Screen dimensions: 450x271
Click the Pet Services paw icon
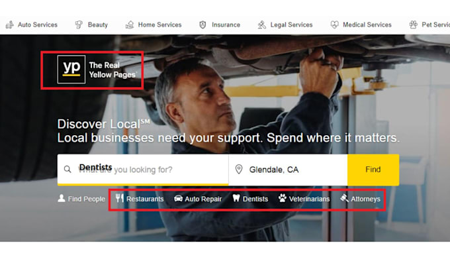click(x=413, y=25)
